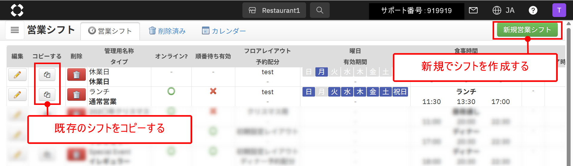Copy the ランチ shift
The width and height of the screenshot is (573, 166).
[47, 94]
